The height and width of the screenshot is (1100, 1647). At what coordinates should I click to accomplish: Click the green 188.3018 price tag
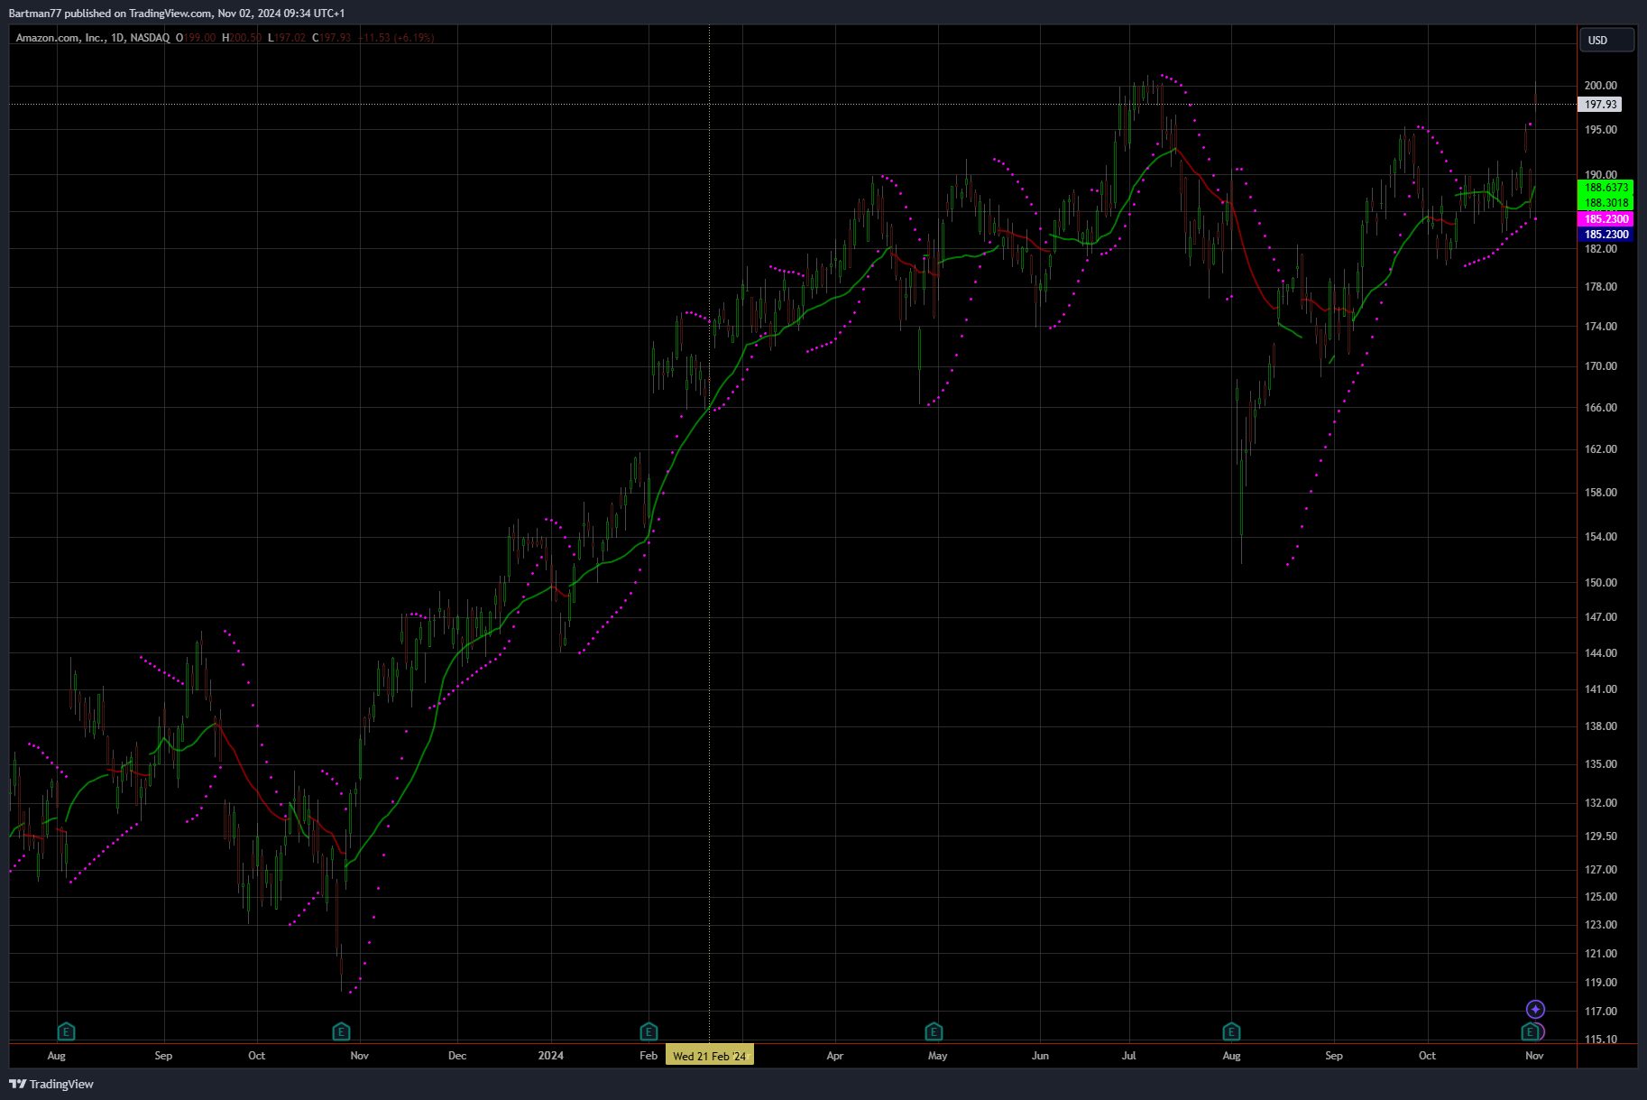click(1606, 203)
